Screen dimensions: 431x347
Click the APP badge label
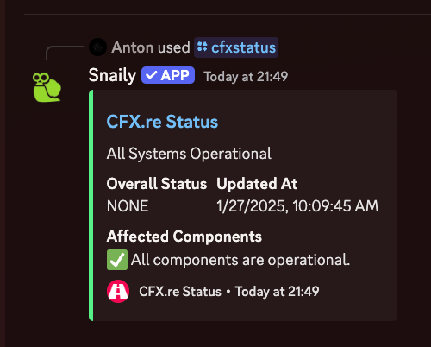click(168, 75)
